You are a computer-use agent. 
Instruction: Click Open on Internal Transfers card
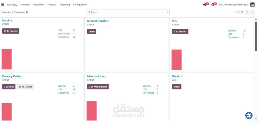(92, 32)
